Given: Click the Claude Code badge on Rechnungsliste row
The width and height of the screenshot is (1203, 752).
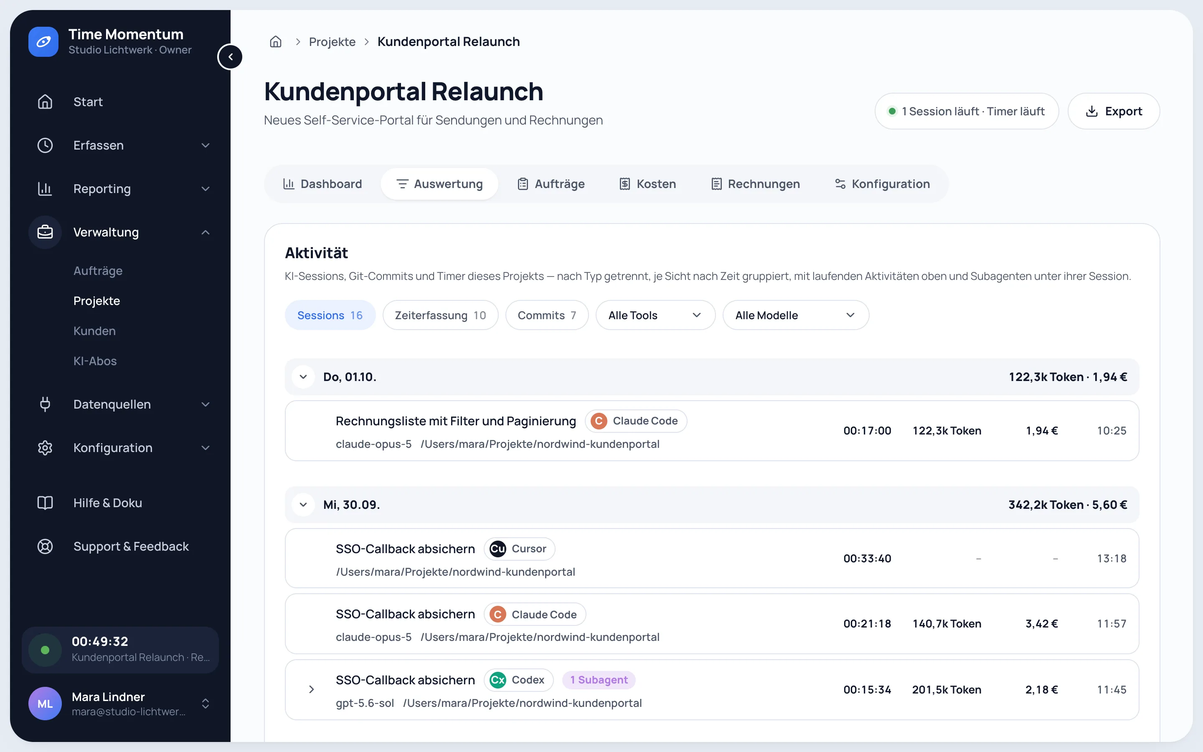Looking at the screenshot, I should click(x=636, y=421).
